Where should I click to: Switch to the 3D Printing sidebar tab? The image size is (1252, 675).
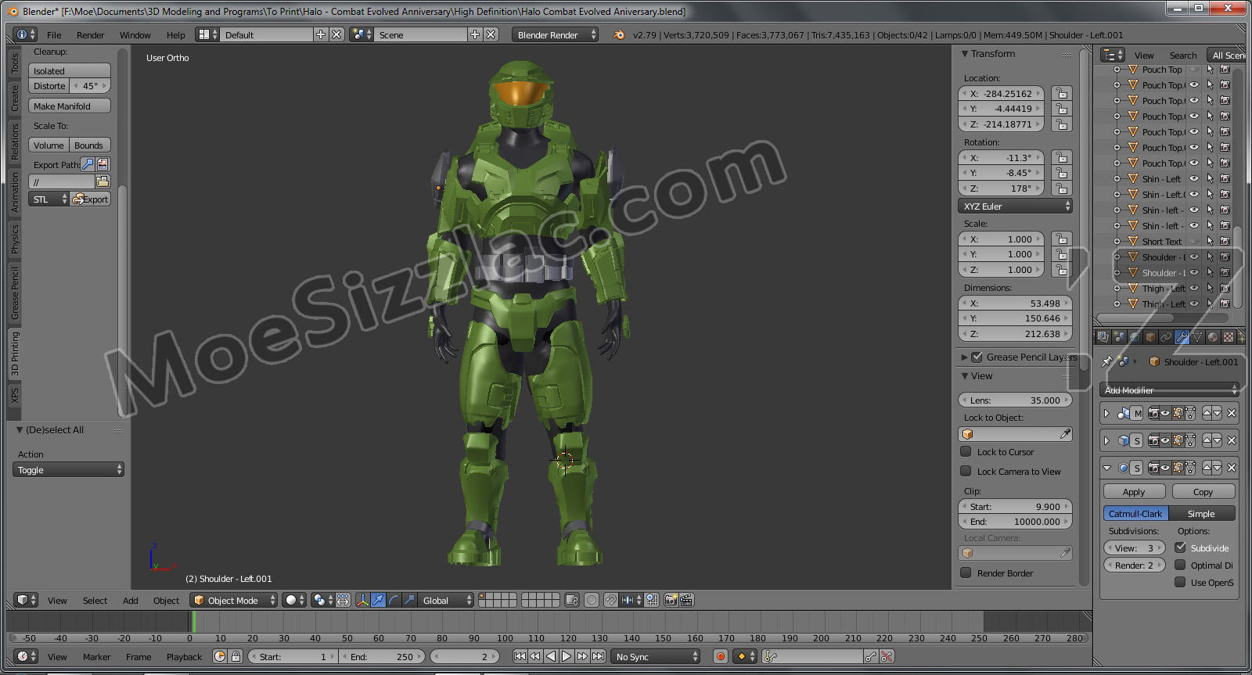click(x=14, y=354)
